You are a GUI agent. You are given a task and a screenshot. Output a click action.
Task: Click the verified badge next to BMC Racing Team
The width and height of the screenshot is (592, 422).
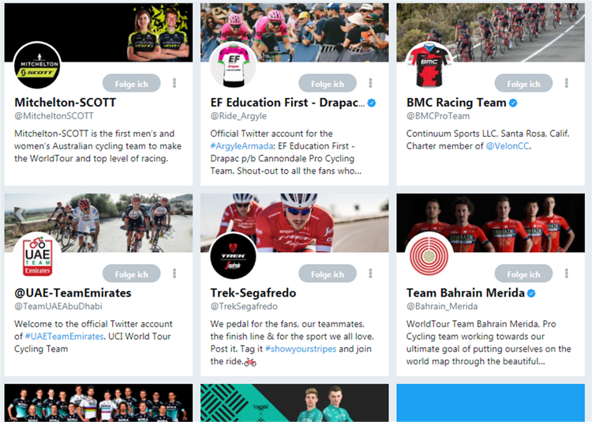click(513, 103)
